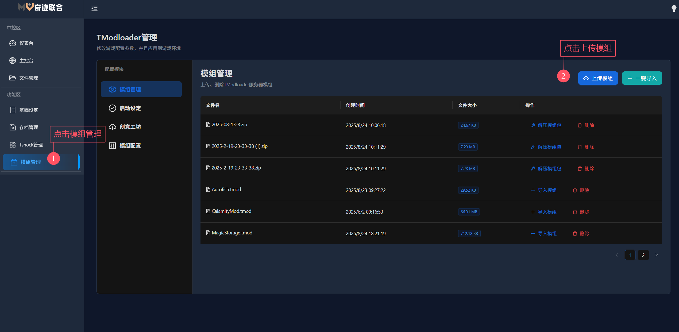
Task: Open Tshock管理 sidebar item
Action: click(30, 145)
